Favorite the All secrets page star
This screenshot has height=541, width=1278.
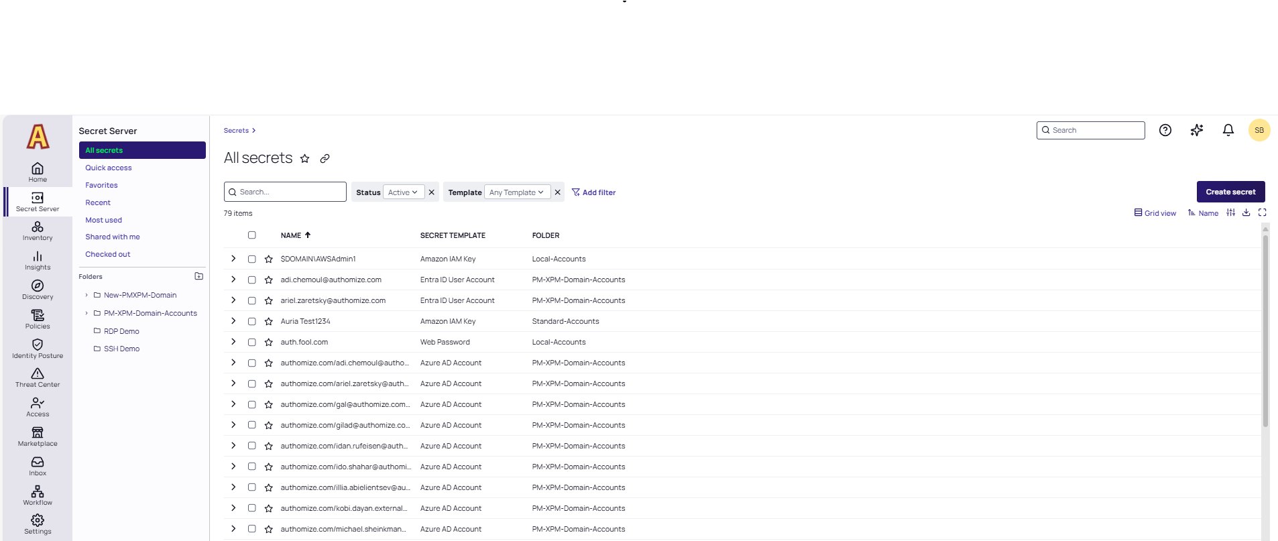click(x=305, y=159)
